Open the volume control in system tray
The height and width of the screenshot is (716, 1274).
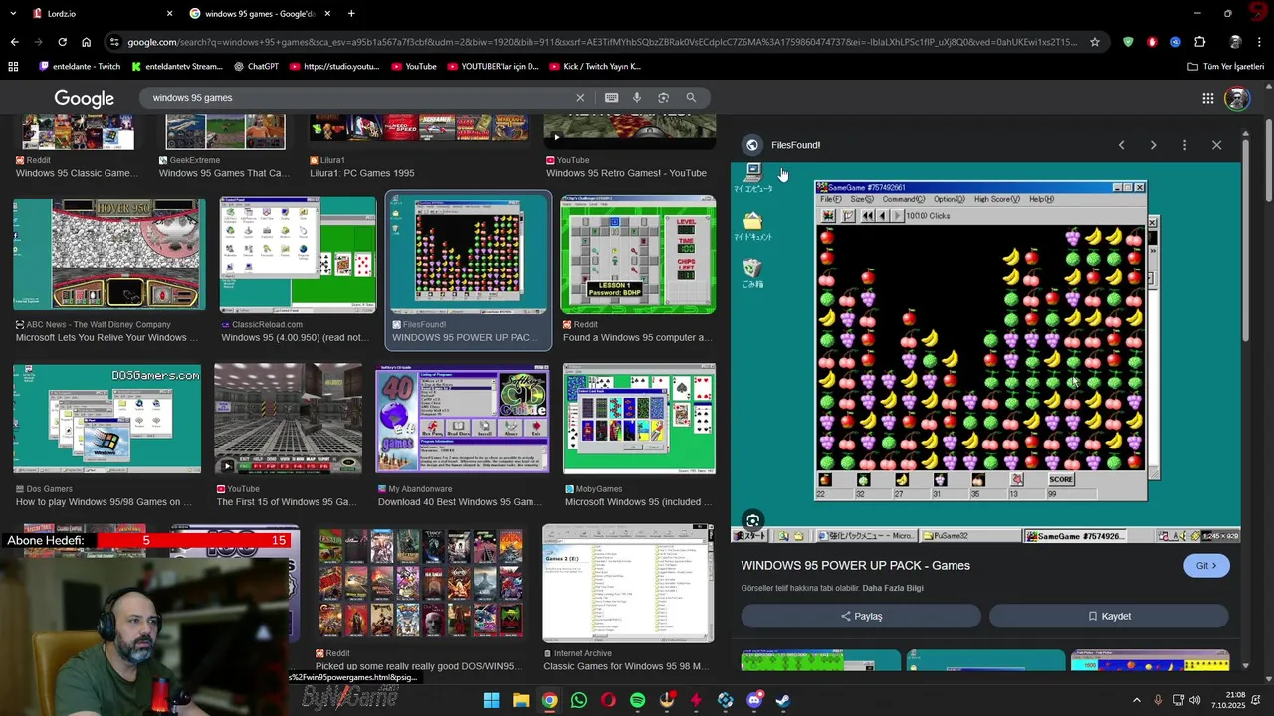tap(1194, 700)
